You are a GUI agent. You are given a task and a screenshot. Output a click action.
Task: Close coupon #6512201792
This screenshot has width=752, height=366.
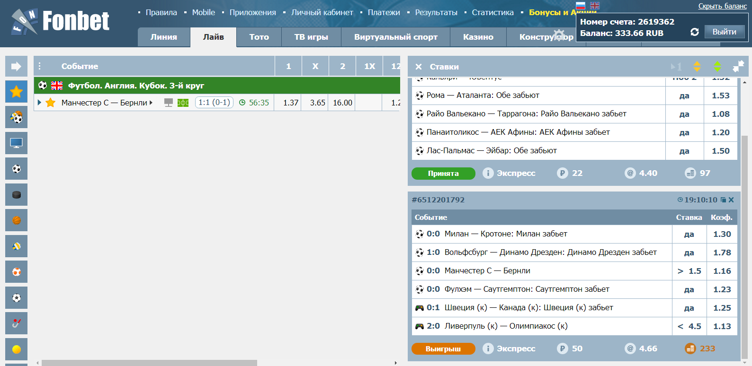click(x=731, y=200)
